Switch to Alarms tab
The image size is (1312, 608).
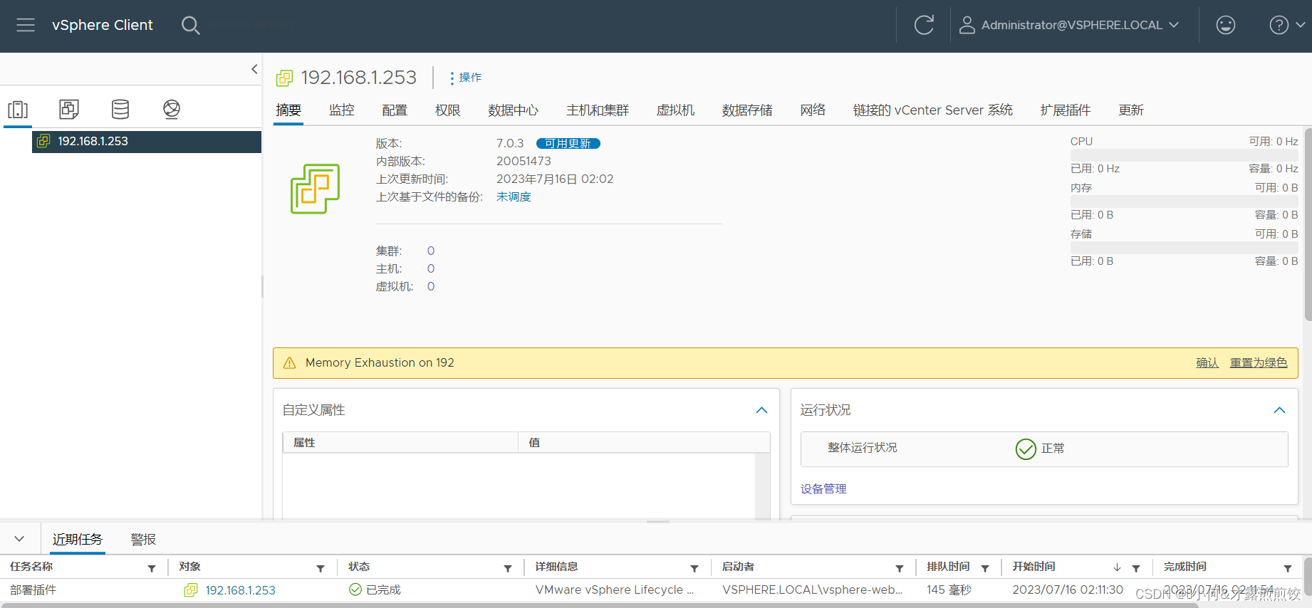coord(143,539)
